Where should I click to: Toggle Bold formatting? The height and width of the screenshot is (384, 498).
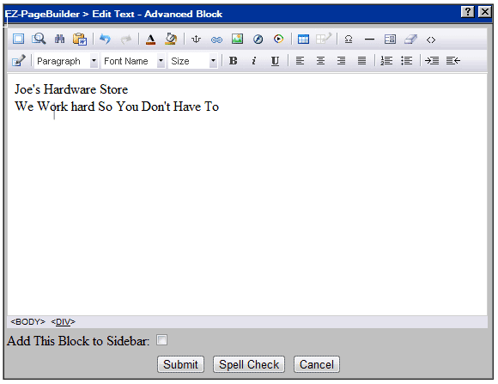234,60
